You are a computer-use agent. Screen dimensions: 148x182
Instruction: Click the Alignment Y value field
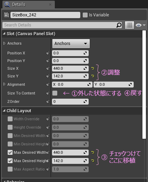113,84
